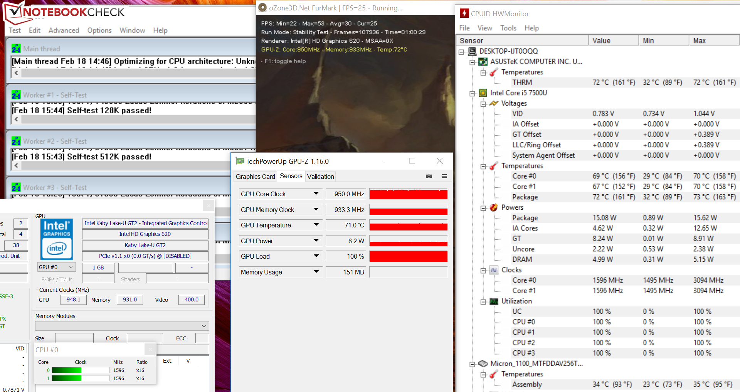Open the Memory Modules dropdown

click(x=122, y=326)
